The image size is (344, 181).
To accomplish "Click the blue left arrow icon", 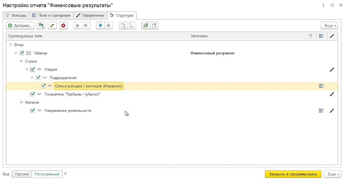I will pos(100,25).
